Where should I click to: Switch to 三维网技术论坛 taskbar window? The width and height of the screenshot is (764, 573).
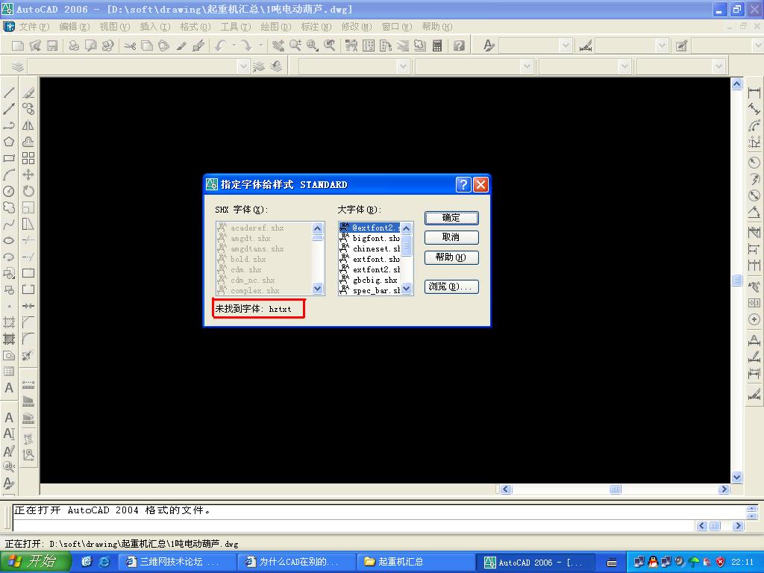click(x=178, y=562)
